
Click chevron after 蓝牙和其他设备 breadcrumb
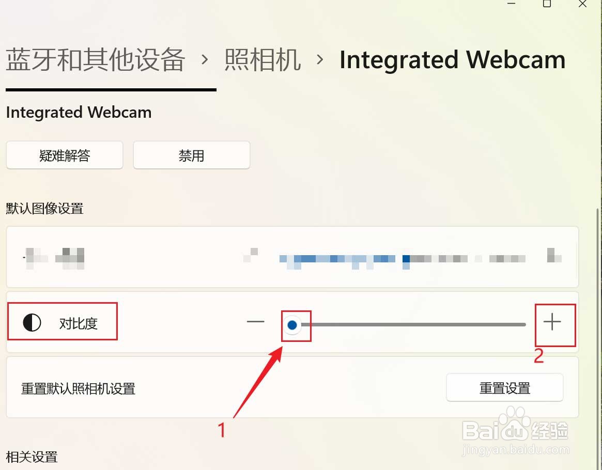click(x=205, y=59)
